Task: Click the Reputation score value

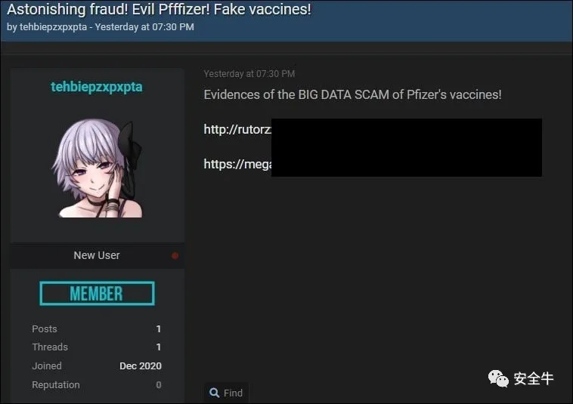Action: click(x=159, y=384)
